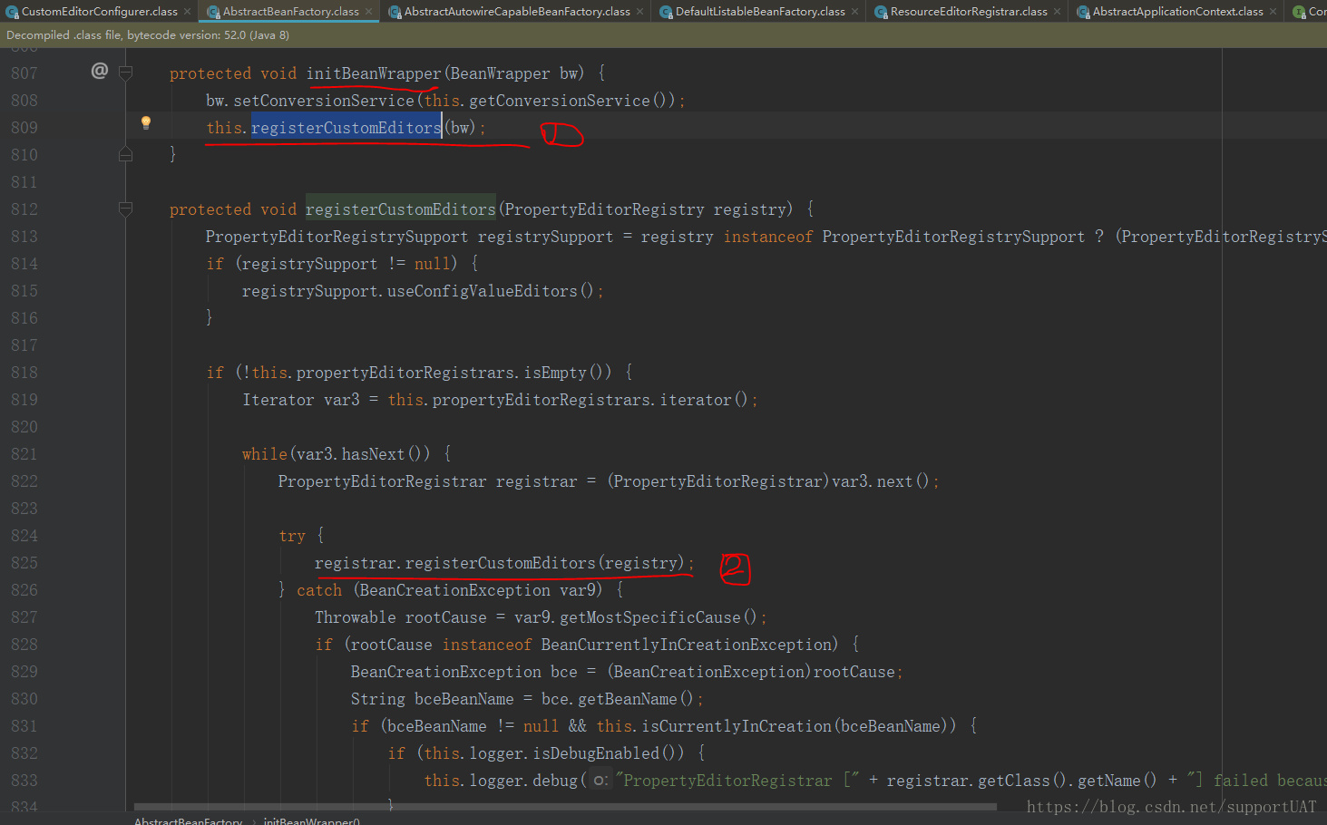Click BeanCurrentlyInCreationException on line 828
The height and width of the screenshot is (825, 1327).
pos(687,645)
